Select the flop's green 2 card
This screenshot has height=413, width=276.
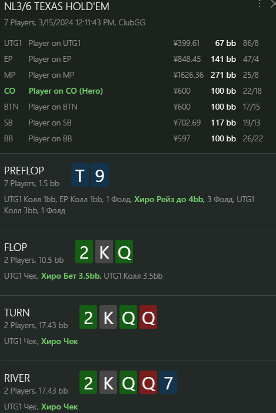pyautogui.click(x=84, y=252)
